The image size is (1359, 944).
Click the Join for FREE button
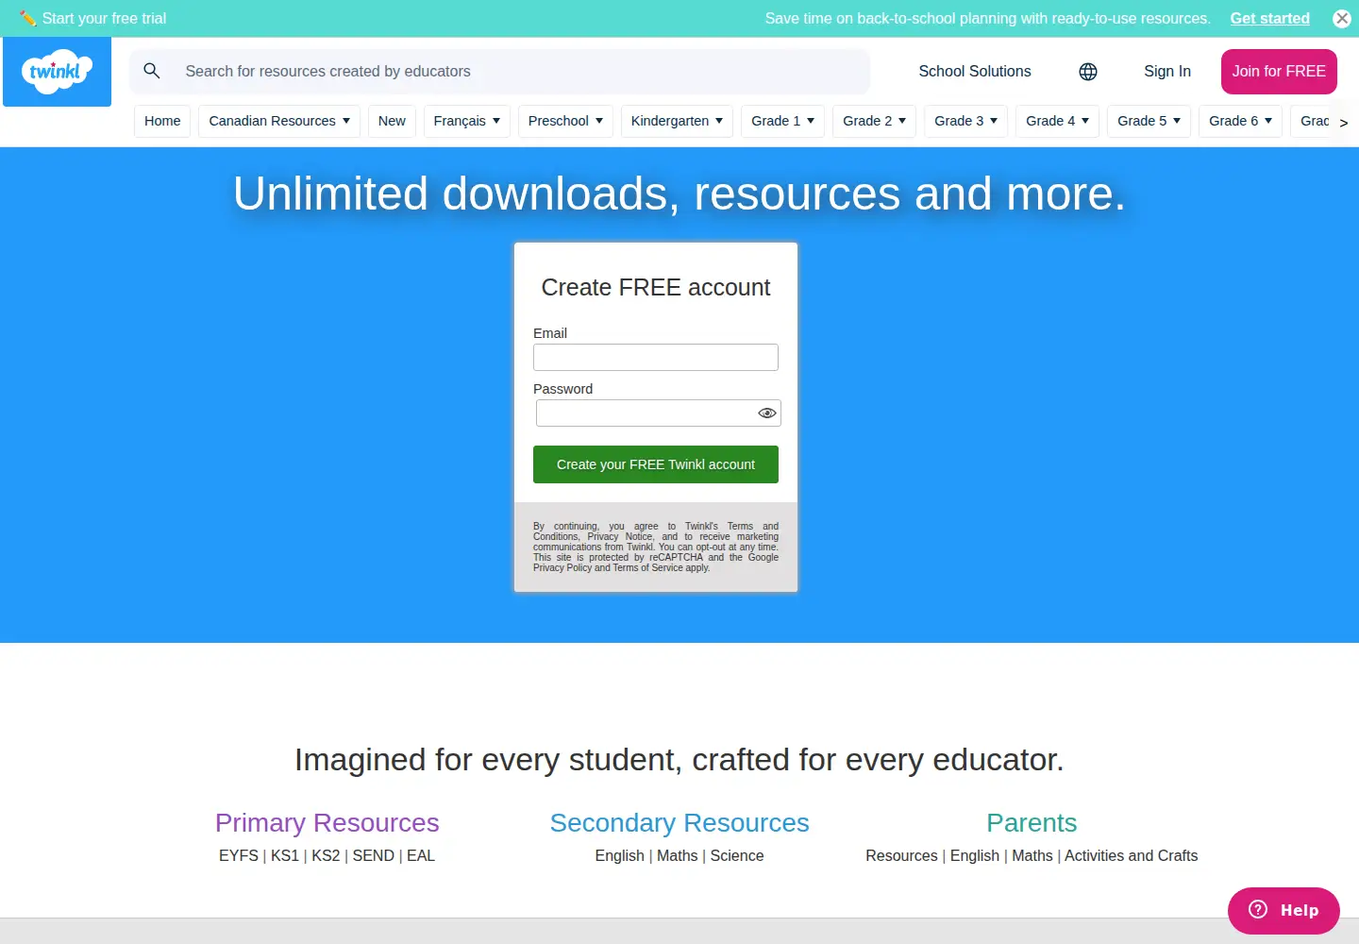pyautogui.click(x=1279, y=72)
